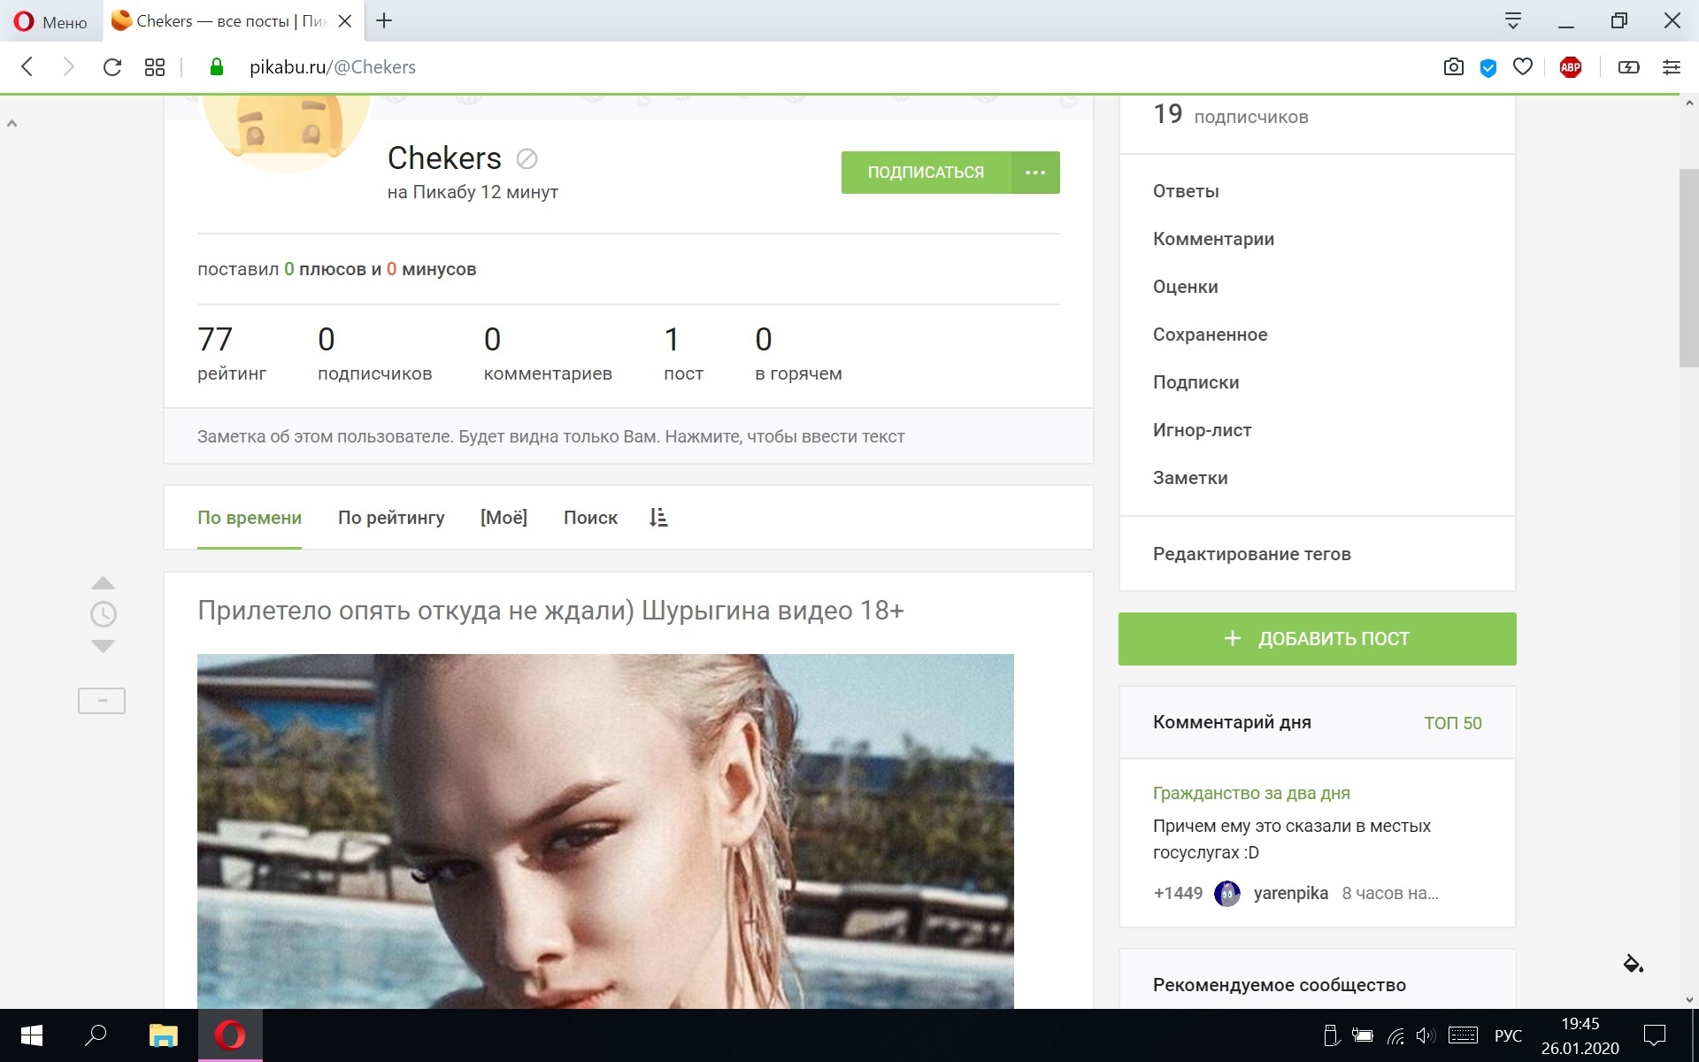Open Opera snapshot camera icon
Image resolution: width=1699 pixels, height=1062 pixels.
pos(1453,67)
